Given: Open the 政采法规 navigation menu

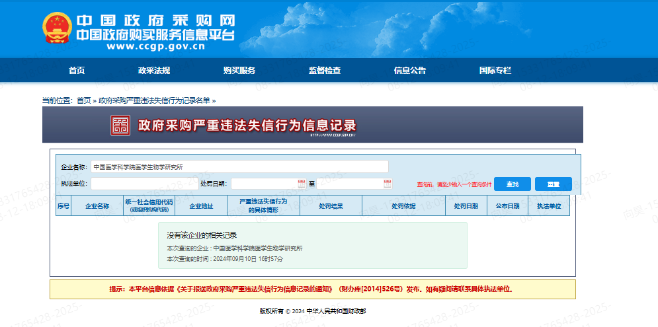Looking at the screenshot, I should (154, 71).
